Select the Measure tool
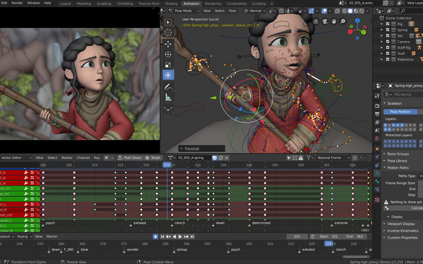The width and height of the screenshot is (423, 264). [168, 97]
